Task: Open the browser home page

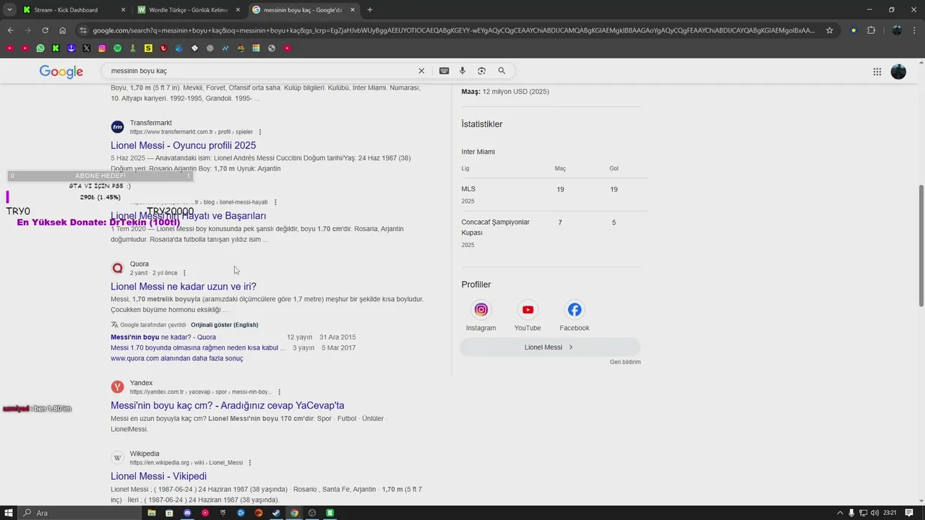Action: point(63,30)
